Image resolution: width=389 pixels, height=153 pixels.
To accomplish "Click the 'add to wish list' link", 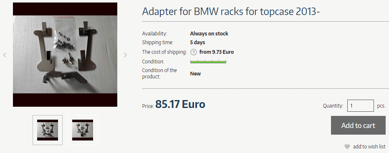I will (369, 147).
